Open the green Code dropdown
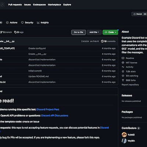The image size is (147, 147). click(110, 32)
